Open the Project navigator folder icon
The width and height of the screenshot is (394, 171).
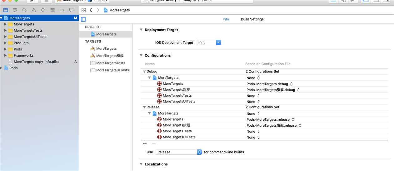point(6,10)
